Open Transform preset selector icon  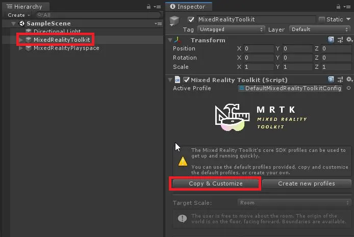tap(340, 40)
